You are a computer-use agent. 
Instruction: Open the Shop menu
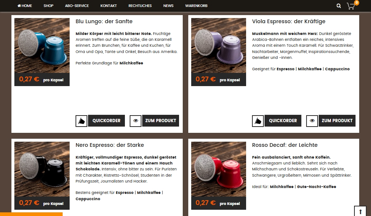click(48, 6)
